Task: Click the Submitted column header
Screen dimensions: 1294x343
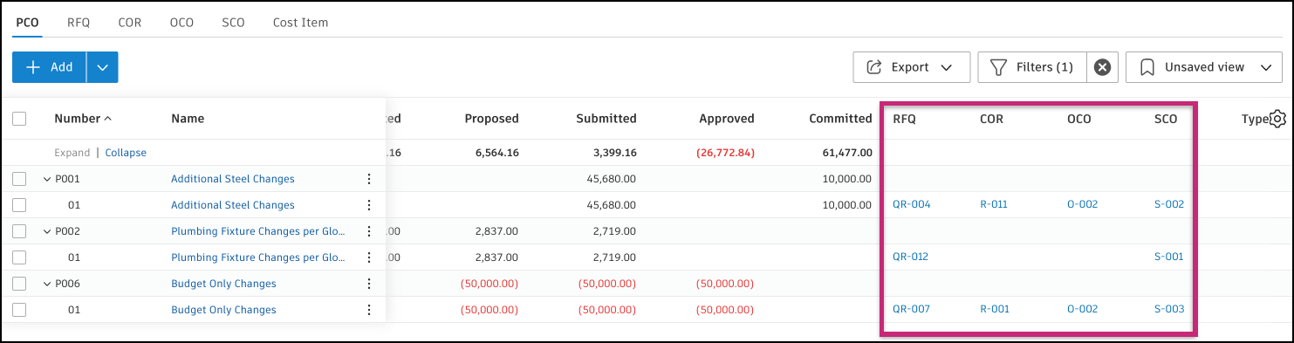Action: (x=606, y=119)
